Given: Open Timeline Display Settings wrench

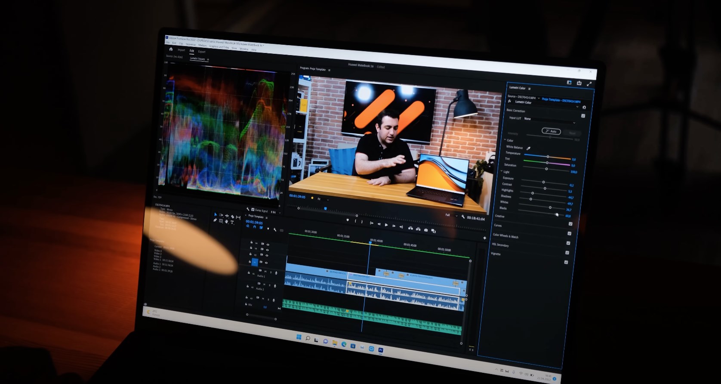Looking at the screenshot, I should point(275,229).
